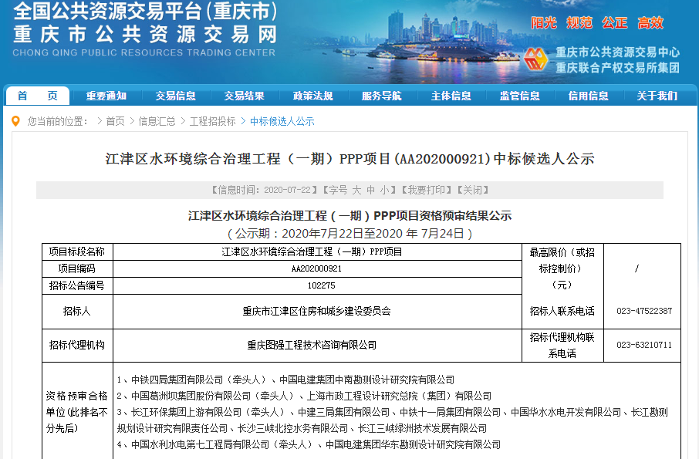Click the 关闭 link to close page

[473, 190]
